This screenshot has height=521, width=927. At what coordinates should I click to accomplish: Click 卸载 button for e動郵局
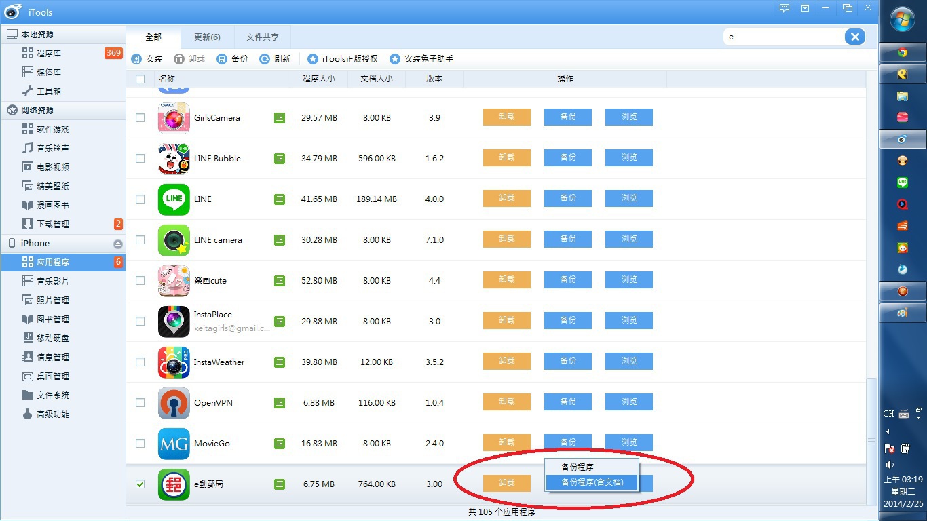[x=507, y=483]
